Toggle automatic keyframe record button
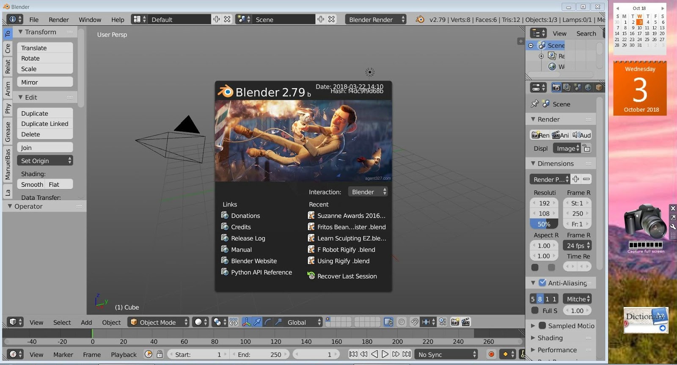The height and width of the screenshot is (365, 677). click(491, 354)
